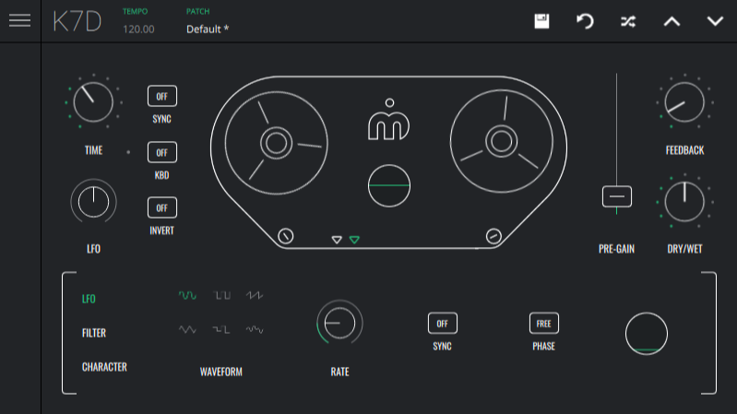Toggle the FREE phase button
The height and width of the screenshot is (414, 737).
(544, 324)
